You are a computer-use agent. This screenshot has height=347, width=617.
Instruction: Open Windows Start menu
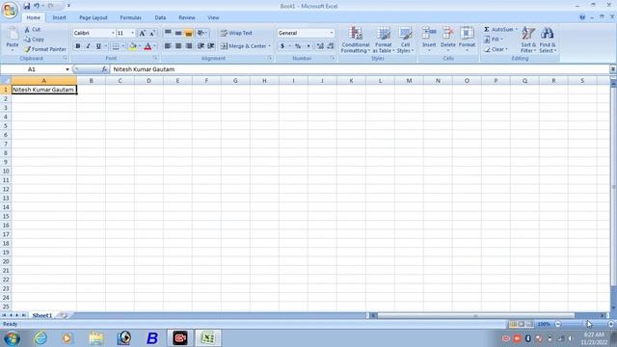click(12, 338)
